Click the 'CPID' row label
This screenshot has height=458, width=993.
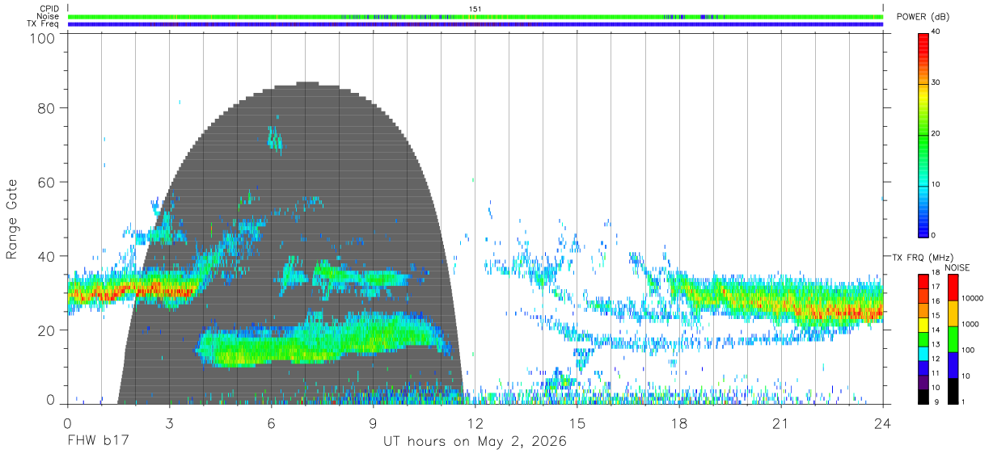(x=49, y=9)
